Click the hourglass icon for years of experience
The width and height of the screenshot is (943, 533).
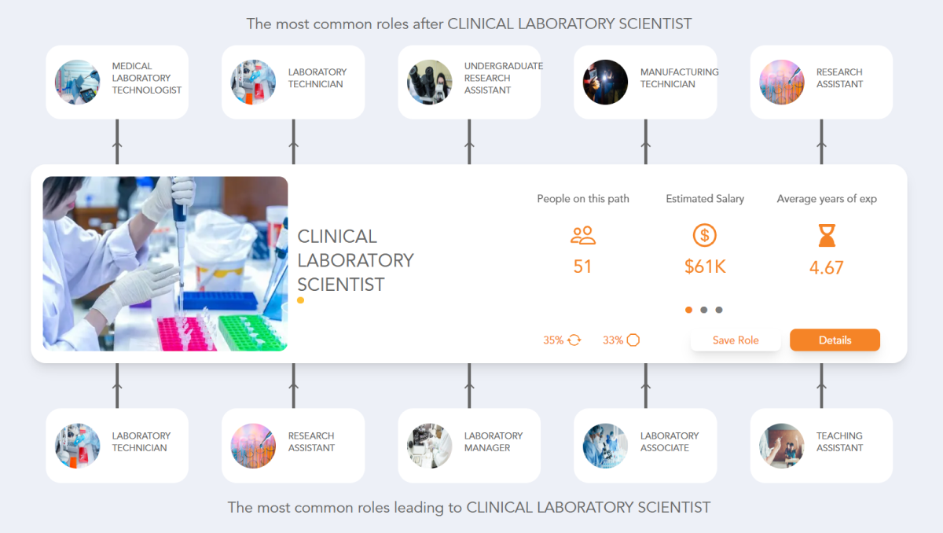click(x=826, y=236)
